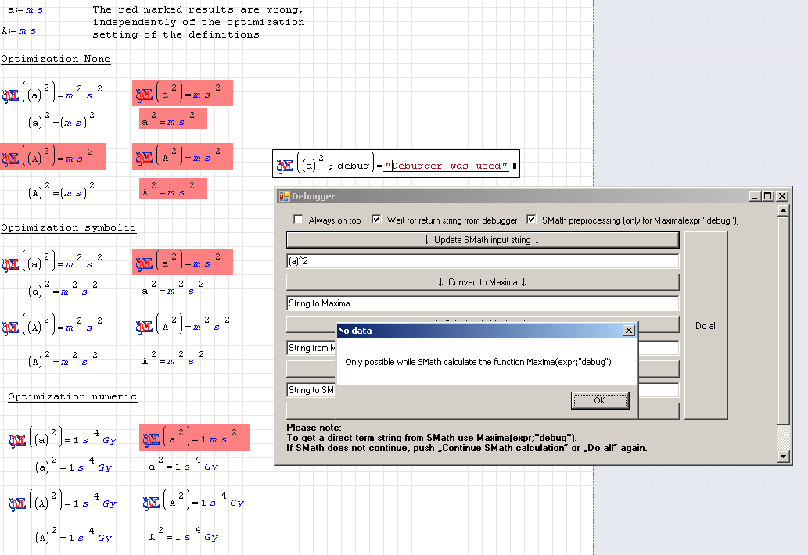Click the Update SMath input string button
The width and height of the screenshot is (808, 555).
(483, 240)
